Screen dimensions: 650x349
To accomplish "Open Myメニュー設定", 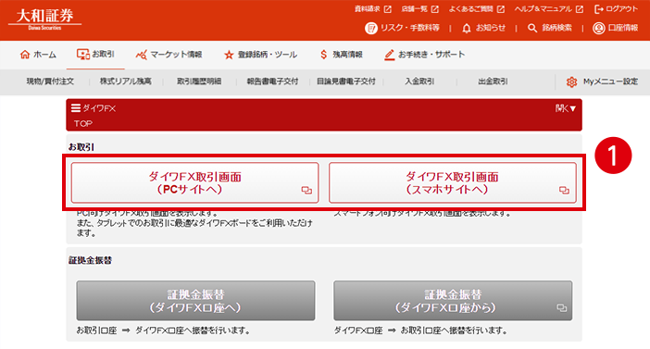I will click(603, 81).
